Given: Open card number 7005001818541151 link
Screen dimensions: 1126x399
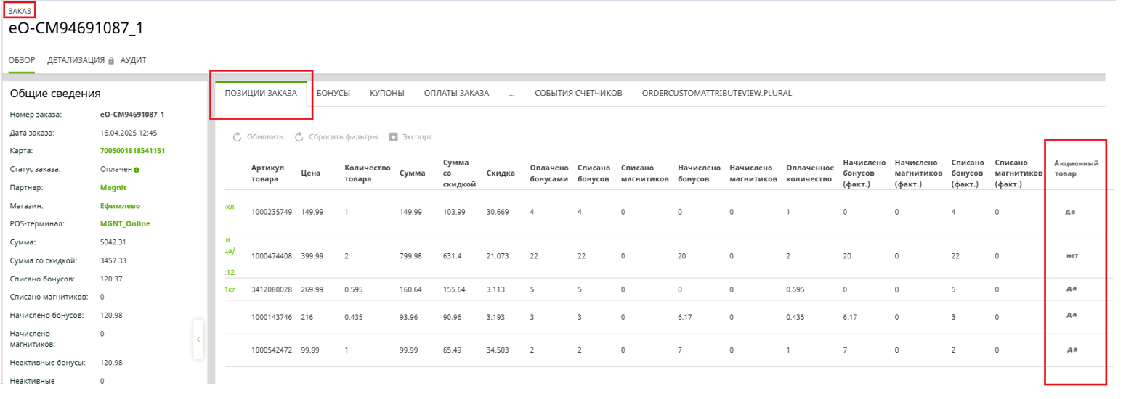Looking at the screenshot, I should click(x=132, y=151).
